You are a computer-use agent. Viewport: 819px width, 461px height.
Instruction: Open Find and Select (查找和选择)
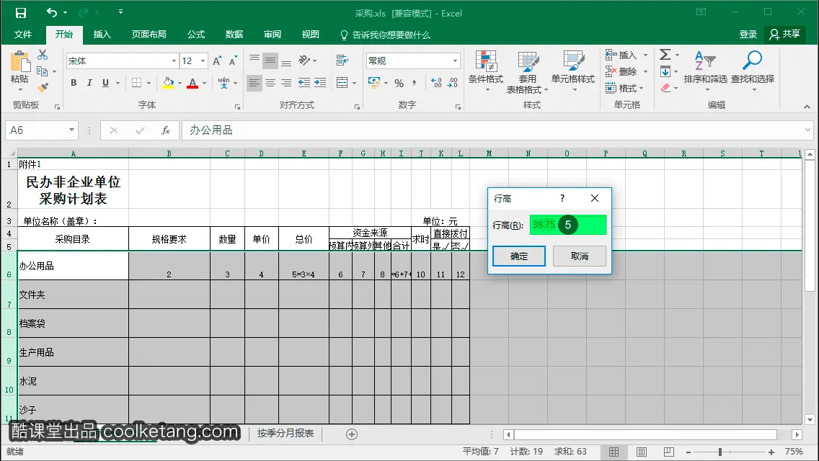pyautogui.click(x=753, y=70)
